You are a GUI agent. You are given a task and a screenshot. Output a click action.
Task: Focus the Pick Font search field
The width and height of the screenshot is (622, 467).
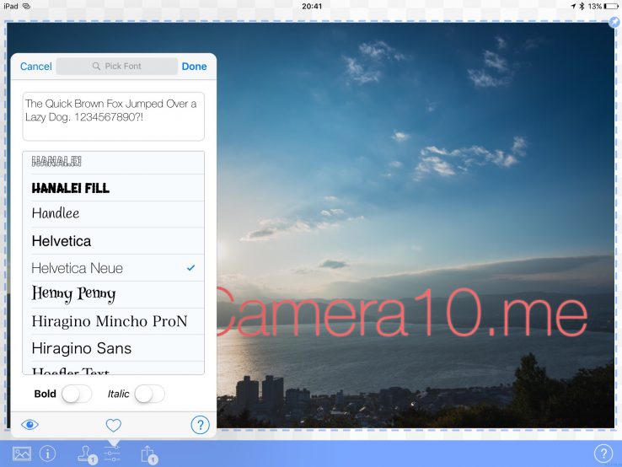pos(116,67)
